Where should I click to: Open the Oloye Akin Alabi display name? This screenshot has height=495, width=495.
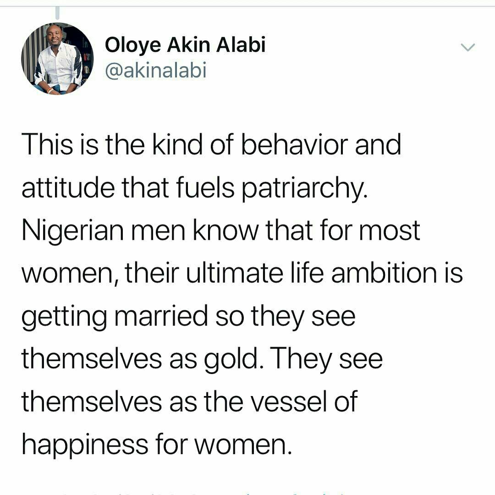185,44
